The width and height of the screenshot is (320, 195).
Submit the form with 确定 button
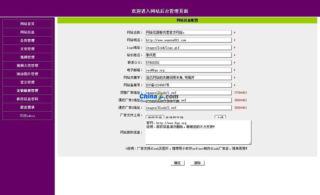pos(178,163)
